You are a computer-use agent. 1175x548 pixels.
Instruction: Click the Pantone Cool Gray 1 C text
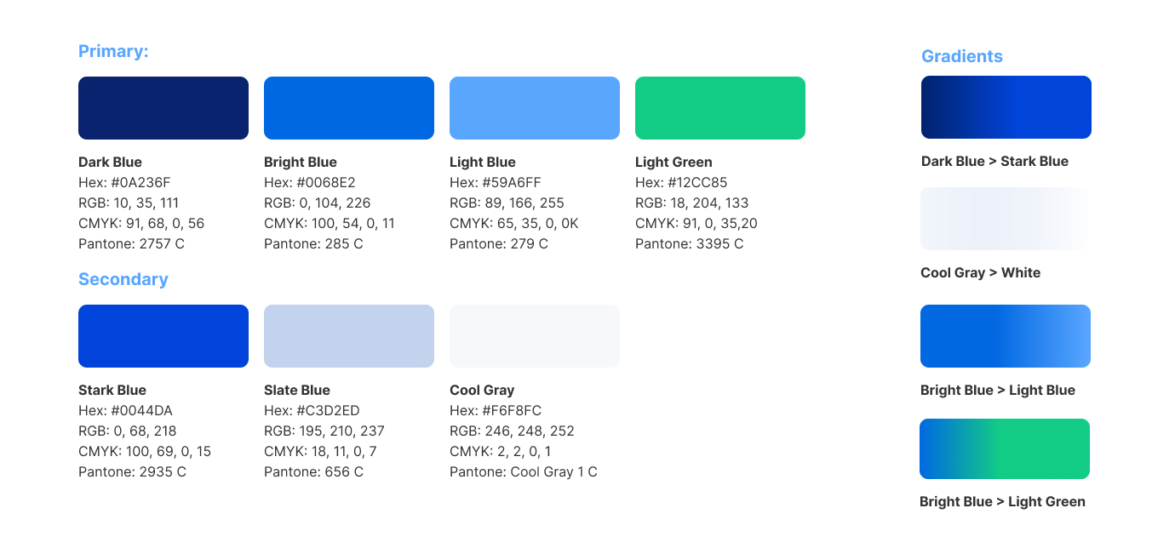(524, 471)
